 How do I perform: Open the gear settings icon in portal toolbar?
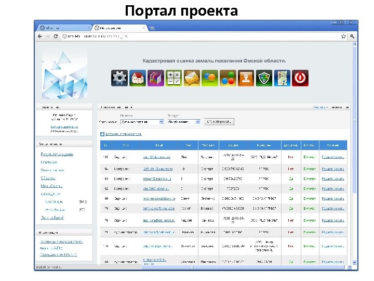(x=119, y=78)
